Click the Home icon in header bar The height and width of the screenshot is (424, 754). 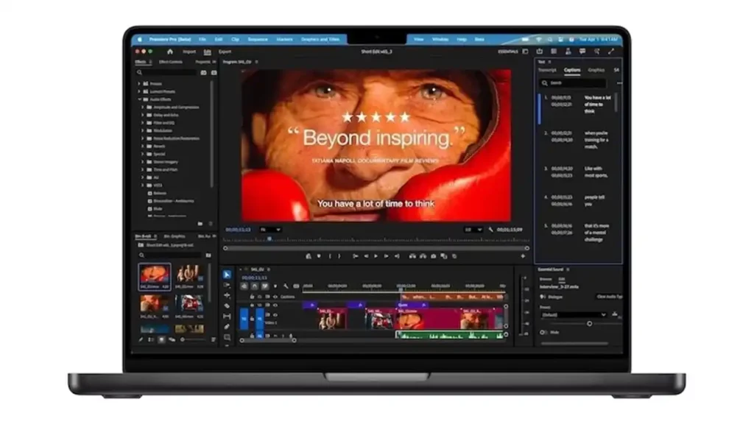(170, 52)
